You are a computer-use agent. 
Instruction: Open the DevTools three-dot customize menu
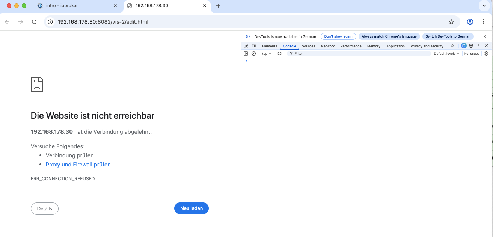coord(479,46)
